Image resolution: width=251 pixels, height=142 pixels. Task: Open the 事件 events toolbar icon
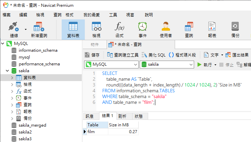tap(142, 27)
